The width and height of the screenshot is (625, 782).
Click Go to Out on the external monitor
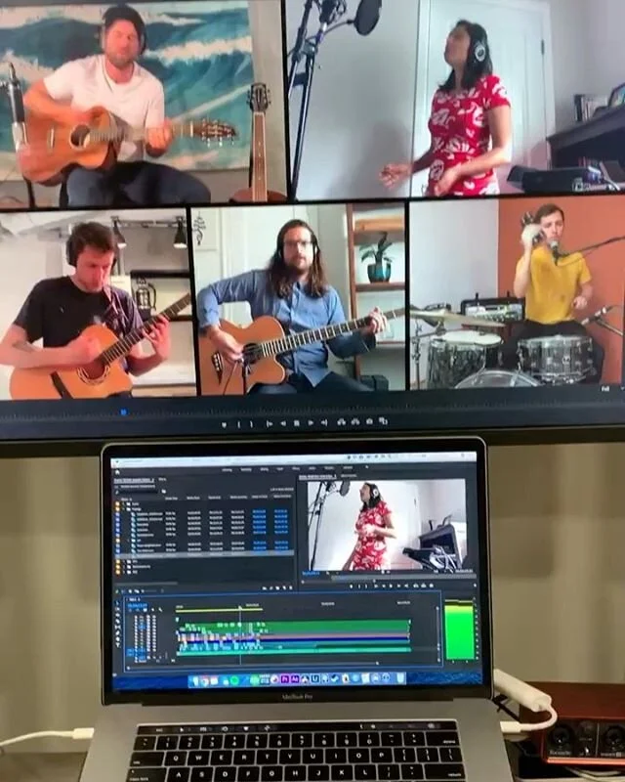click(x=324, y=423)
